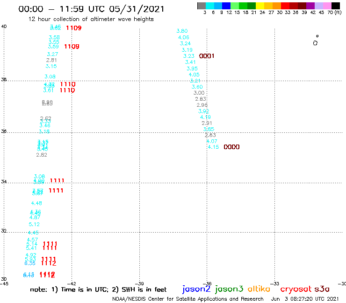Select the orange legend color swatch
This screenshot has width=346, height=303.
[277, 6]
